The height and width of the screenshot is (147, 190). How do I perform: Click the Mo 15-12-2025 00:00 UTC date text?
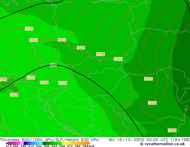point(150,140)
